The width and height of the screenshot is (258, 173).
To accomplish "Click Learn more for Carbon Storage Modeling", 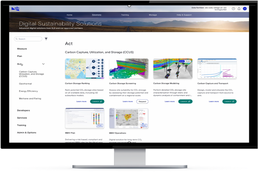I will [170, 102].
